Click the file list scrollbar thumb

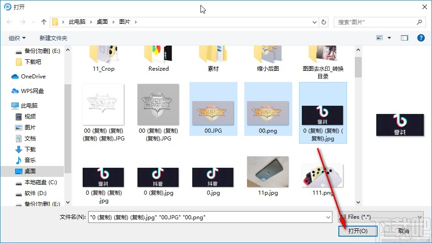(358, 67)
